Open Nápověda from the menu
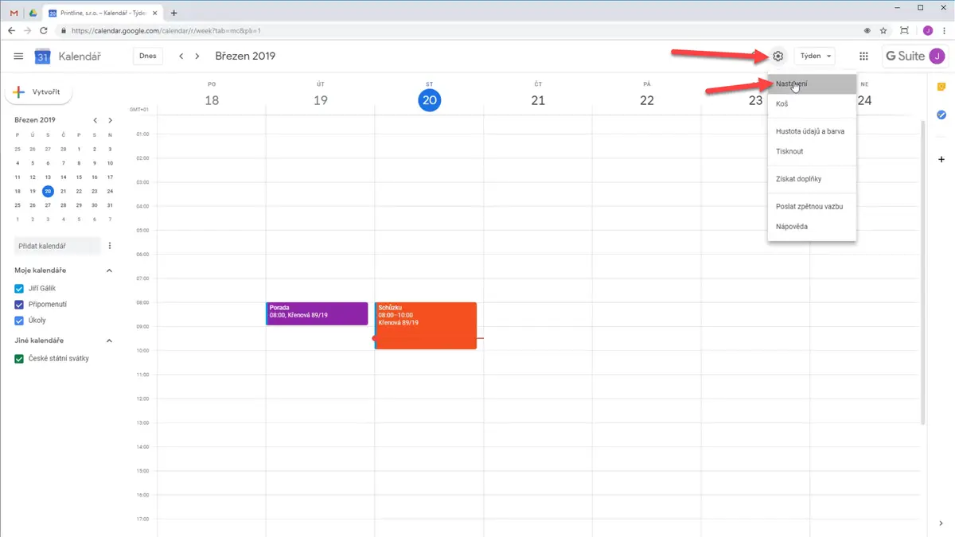This screenshot has height=537, width=955. point(812,227)
